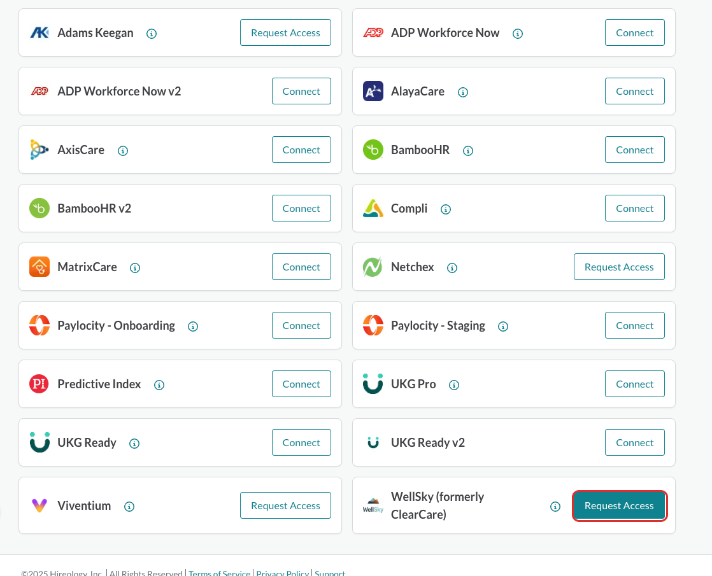Request access to WellSky (formerly ClearCare)
This screenshot has height=576, width=712.
click(620, 505)
